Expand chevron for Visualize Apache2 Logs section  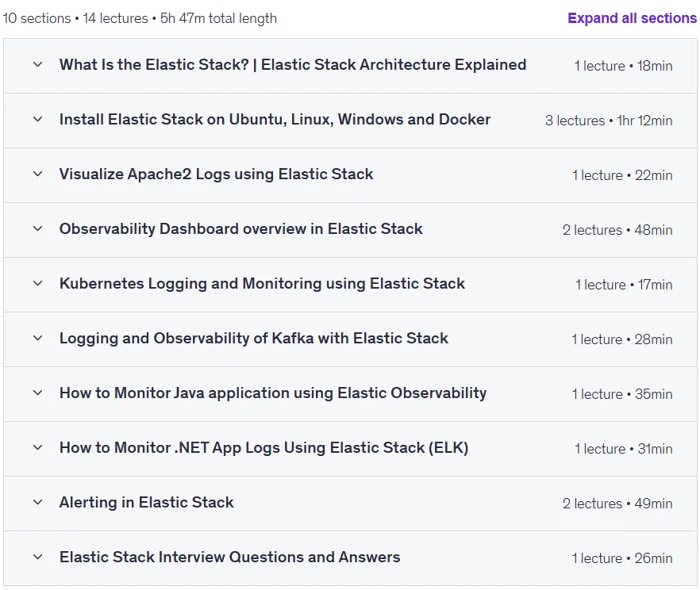38,174
